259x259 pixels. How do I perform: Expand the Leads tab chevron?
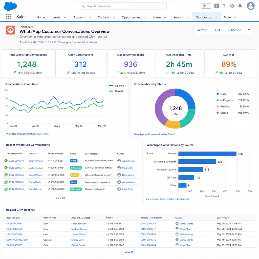65,17
